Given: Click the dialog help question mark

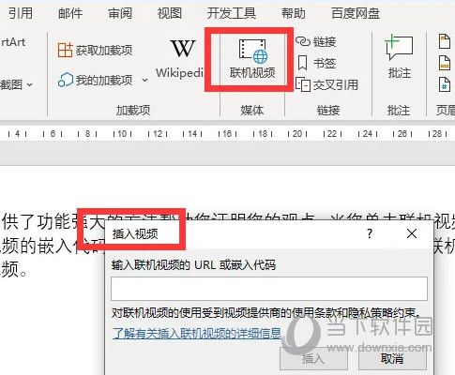Looking at the screenshot, I should pos(370,233).
